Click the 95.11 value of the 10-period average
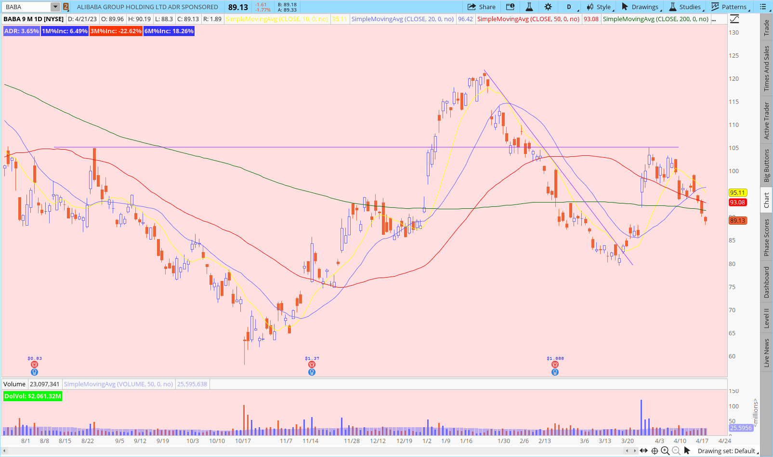 [x=340, y=19]
